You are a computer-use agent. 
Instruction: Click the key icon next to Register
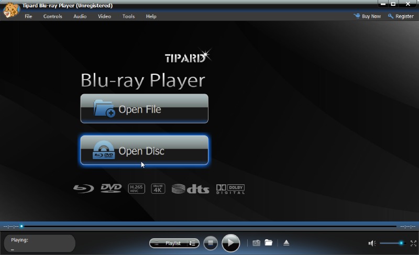point(391,16)
